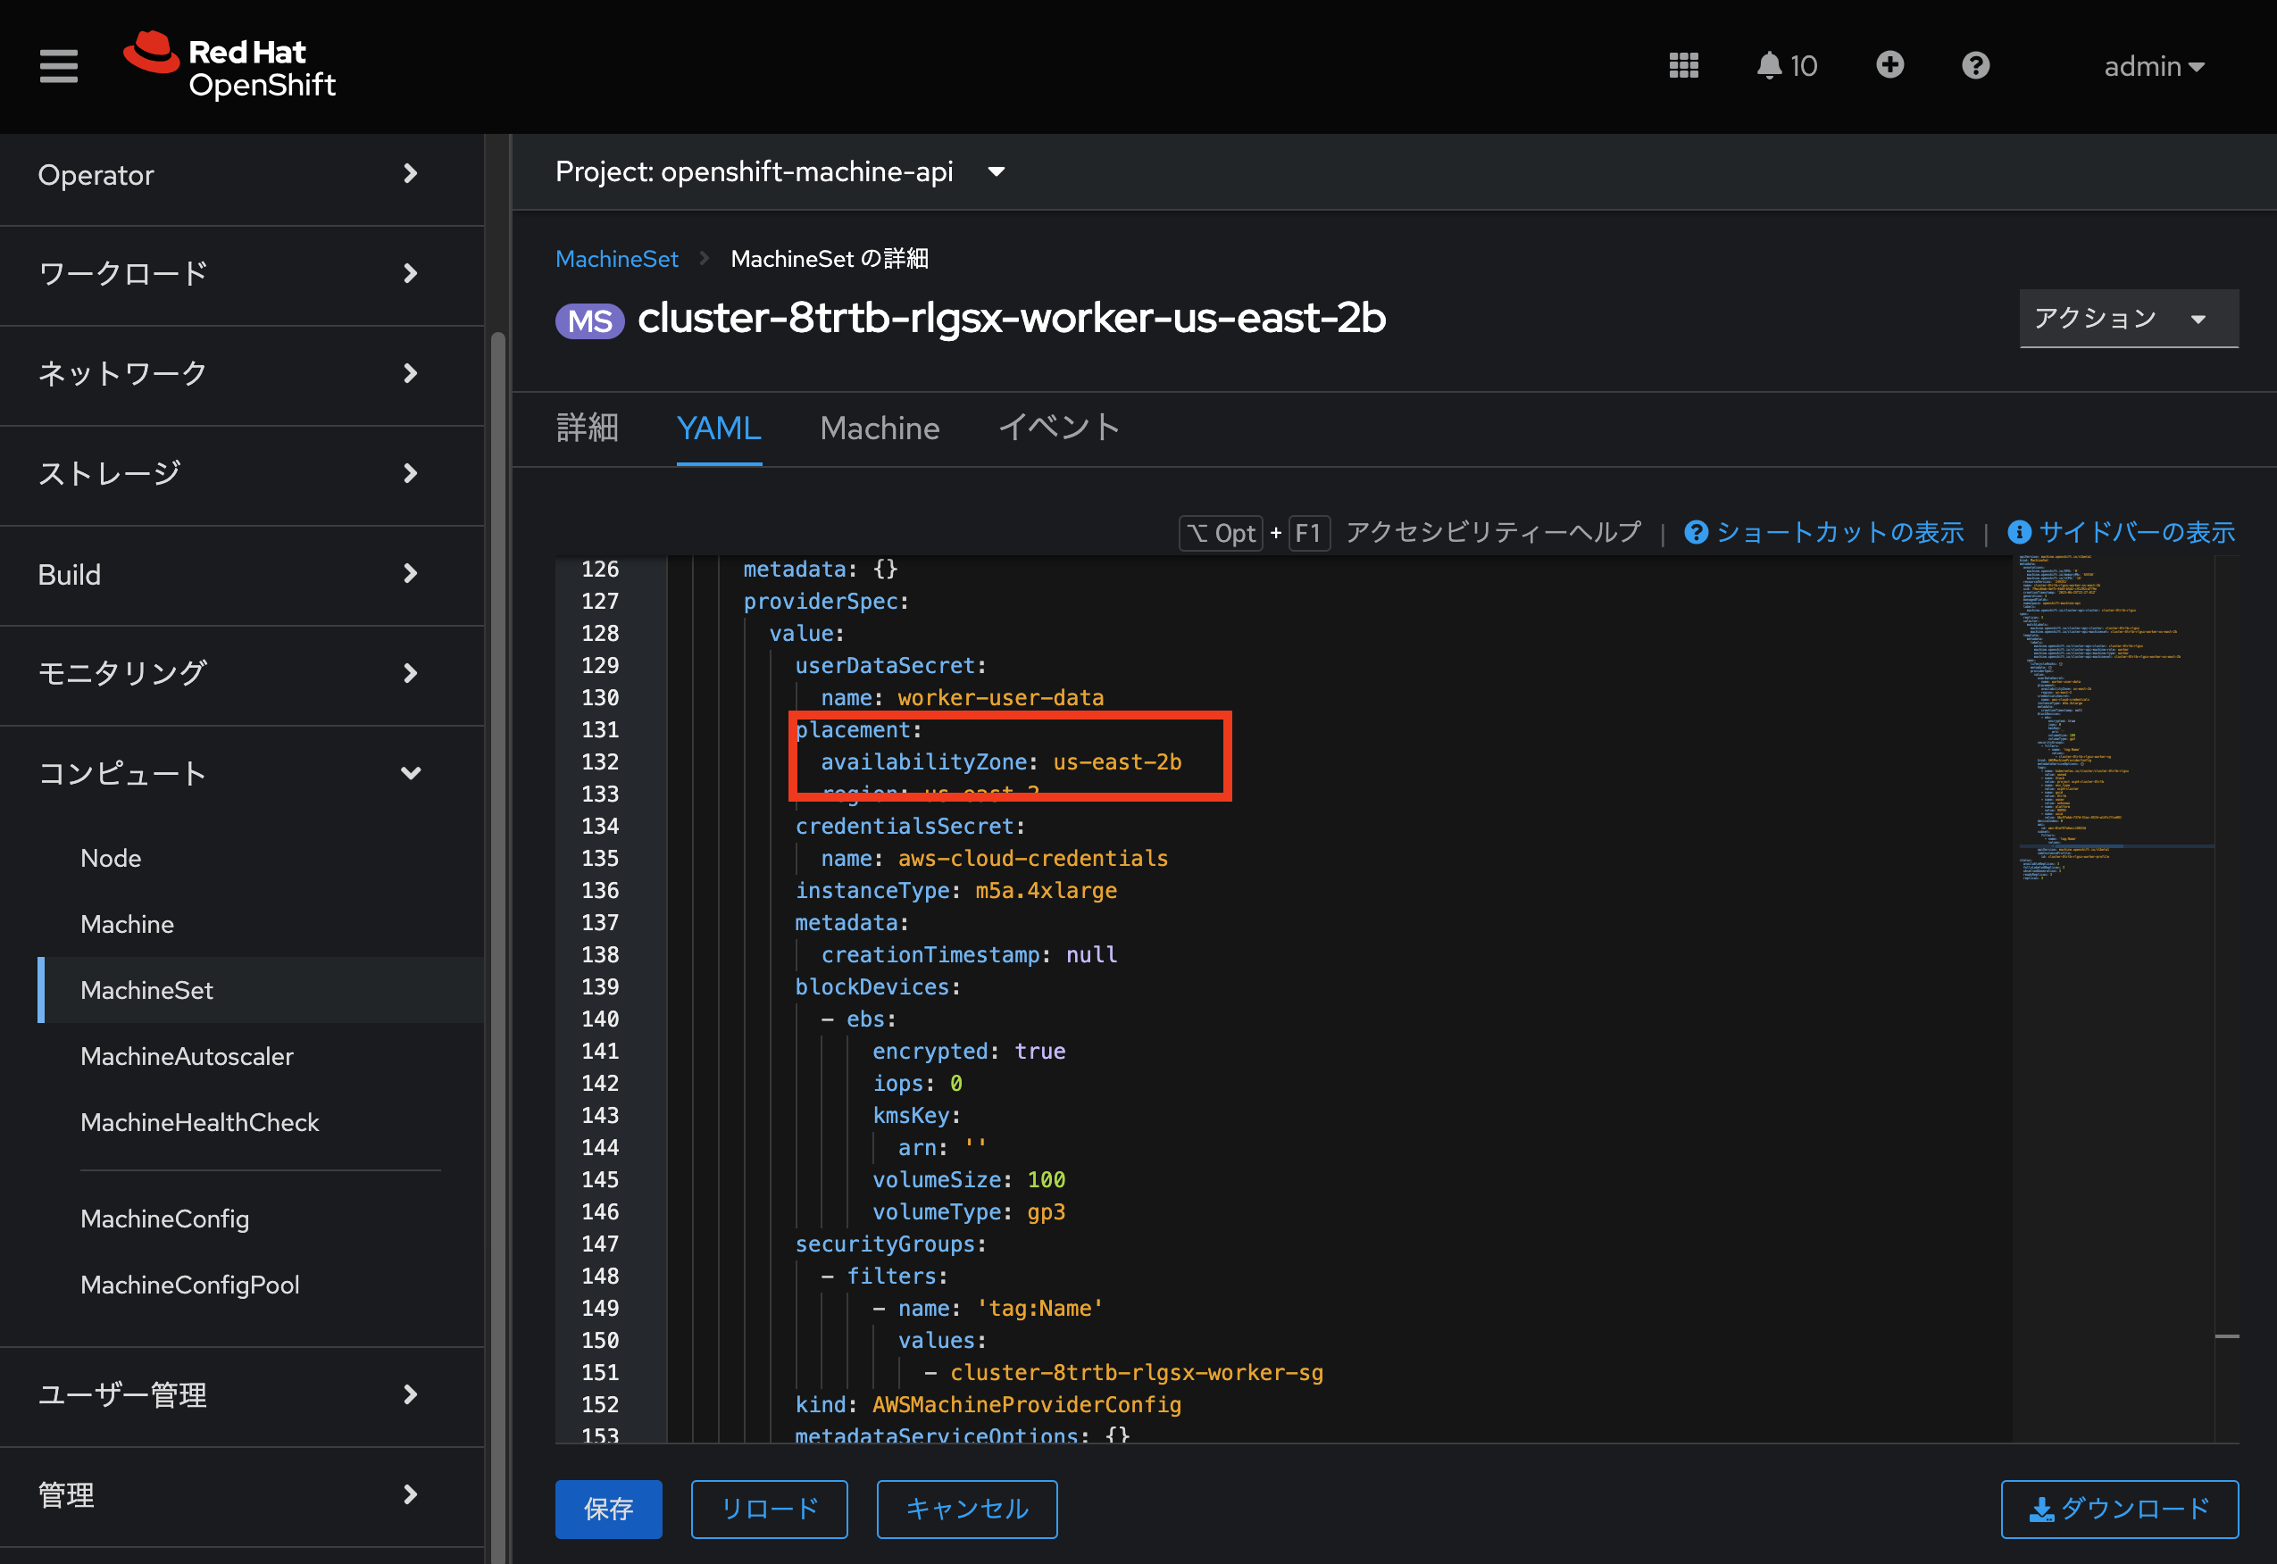Screen dimensions: 2277x1564
Task: Expand the 管理 navigation section
Action: pos(241,1494)
